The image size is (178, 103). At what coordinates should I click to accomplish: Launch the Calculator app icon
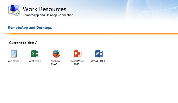tap(13, 54)
